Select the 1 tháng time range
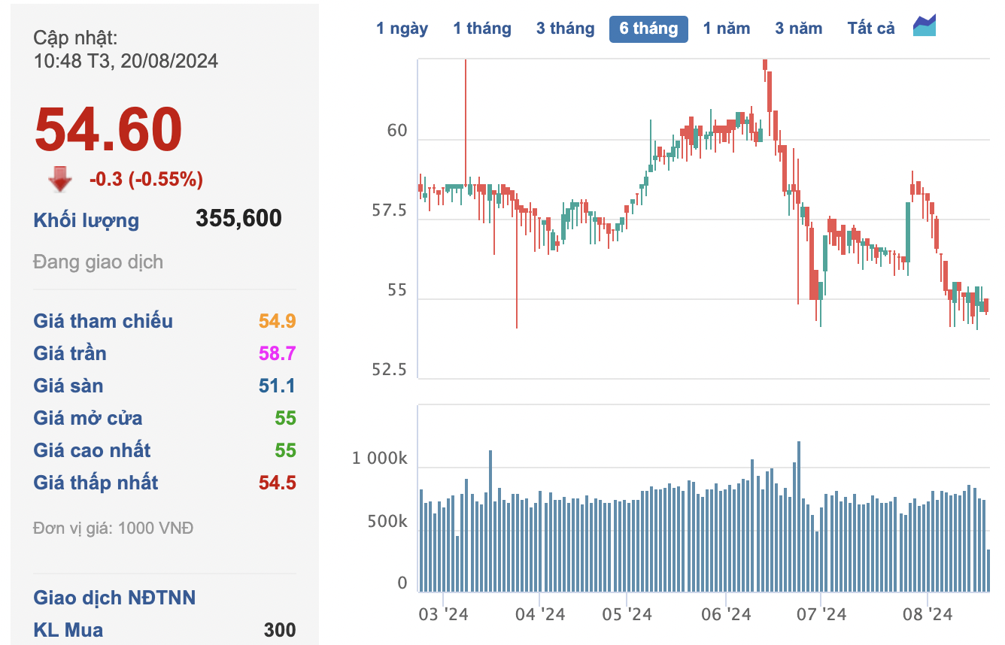Image resolution: width=1005 pixels, height=645 pixels. coord(482,29)
